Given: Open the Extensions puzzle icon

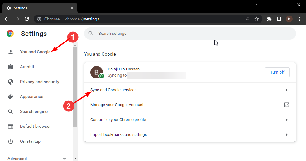Looking at the screenshot, I should point(269,19).
